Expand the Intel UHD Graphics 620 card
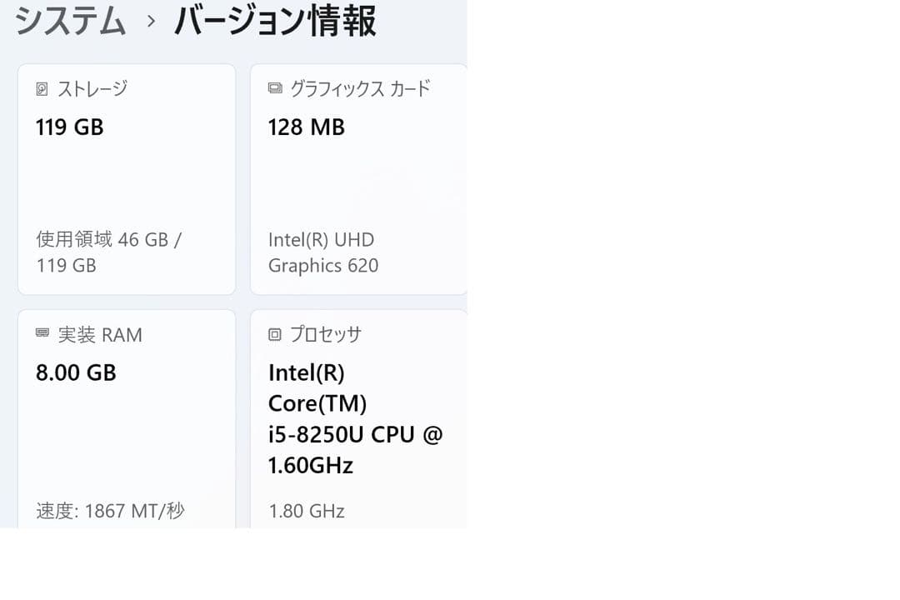Screen dimensions: 900x600 (x=358, y=177)
